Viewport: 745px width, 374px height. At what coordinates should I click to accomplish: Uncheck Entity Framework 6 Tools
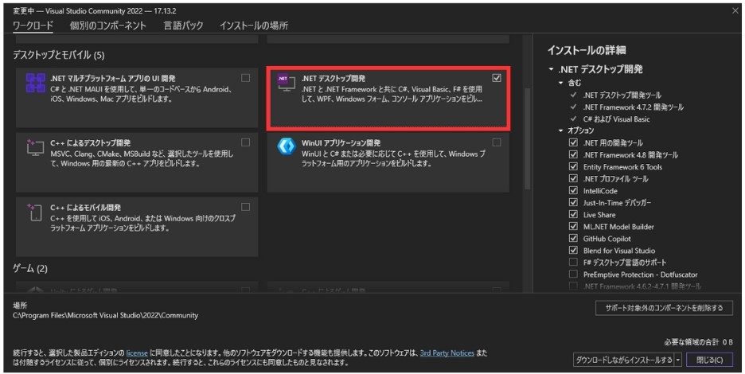574,166
